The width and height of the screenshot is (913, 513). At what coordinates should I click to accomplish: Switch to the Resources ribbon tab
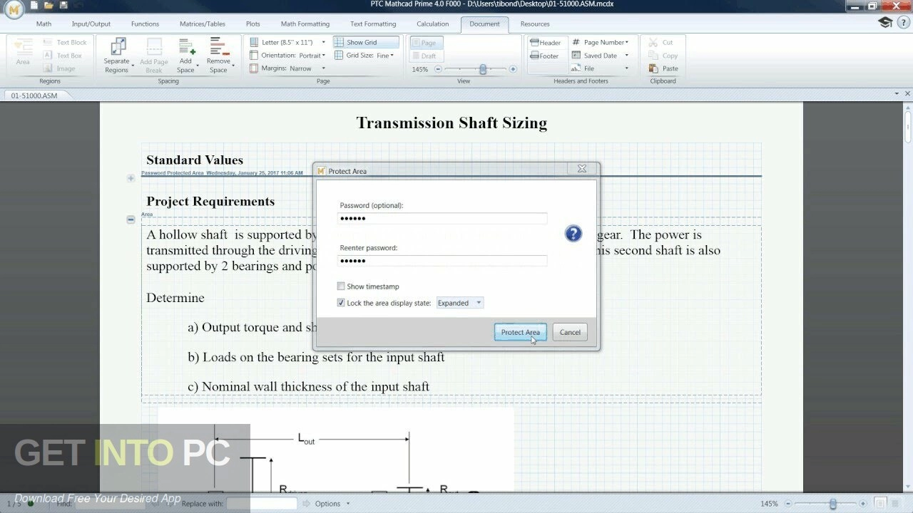pyautogui.click(x=535, y=24)
